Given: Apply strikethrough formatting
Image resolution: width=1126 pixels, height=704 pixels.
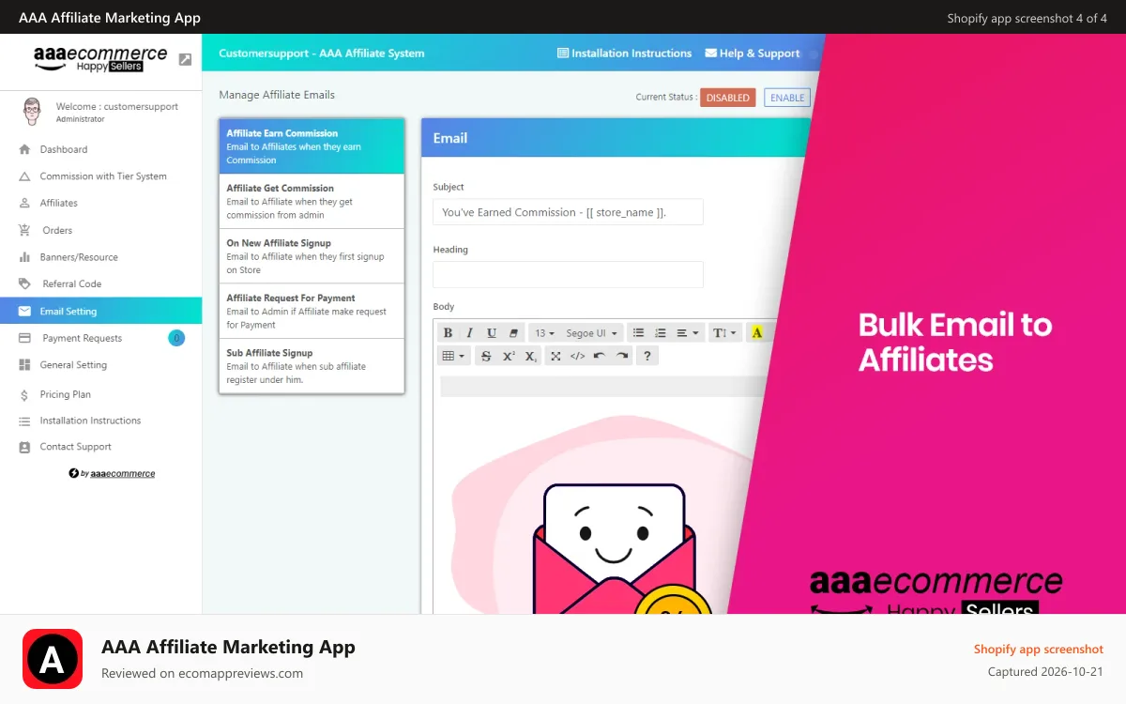Looking at the screenshot, I should coord(485,356).
